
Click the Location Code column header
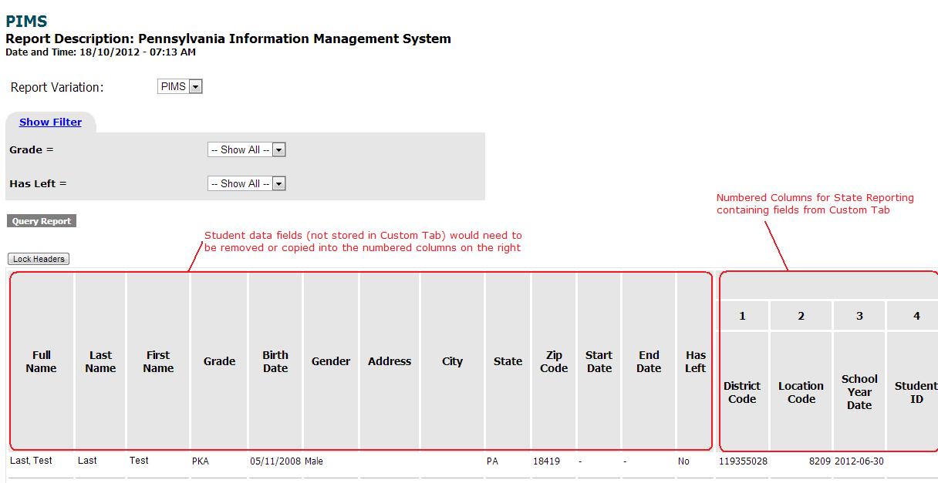click(801, 392)
